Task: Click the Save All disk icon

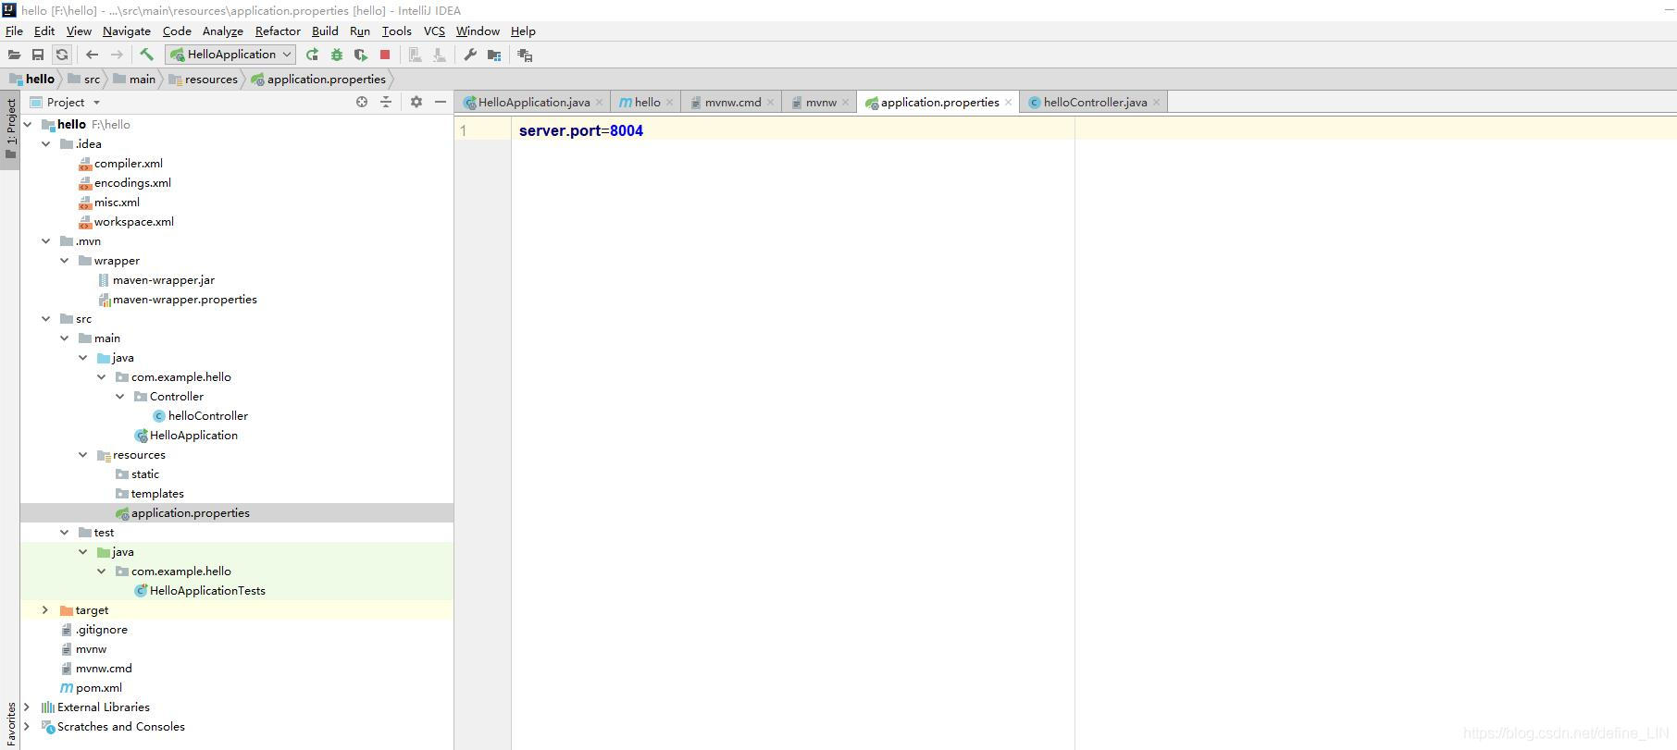Action: pyautogui.click(x=38, y=55)
